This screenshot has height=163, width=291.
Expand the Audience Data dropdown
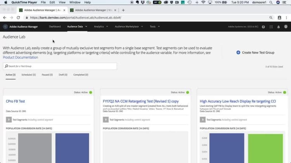[x=86, y=27]
